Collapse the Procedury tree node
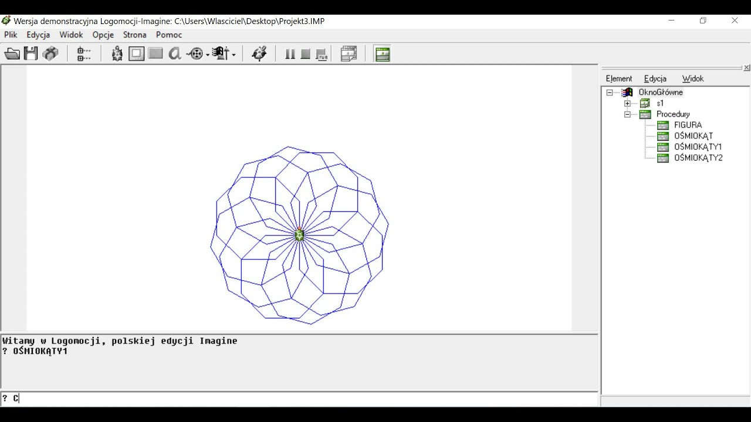 click(x=627, y=114)
